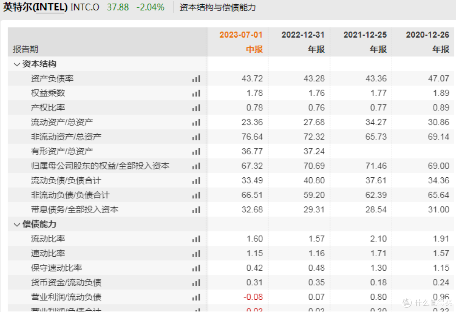
Task: Open chart icon for 营业利润/流动负债 row
Action: (x=196, y=297)
